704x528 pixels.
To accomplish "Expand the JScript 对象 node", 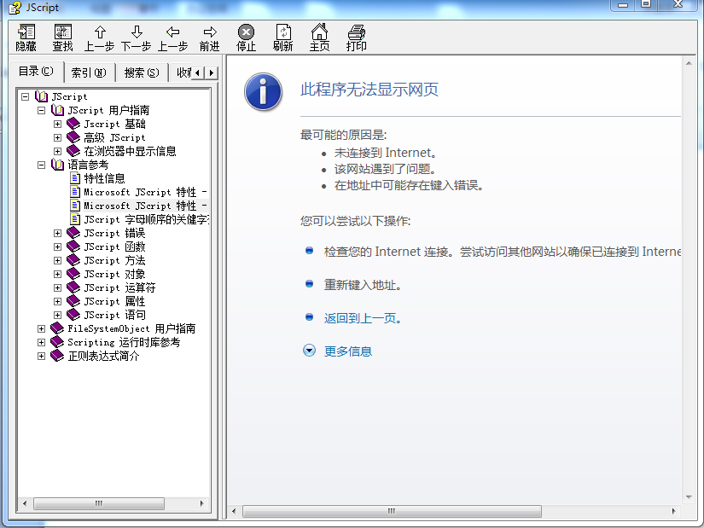I will pos(57,274).
